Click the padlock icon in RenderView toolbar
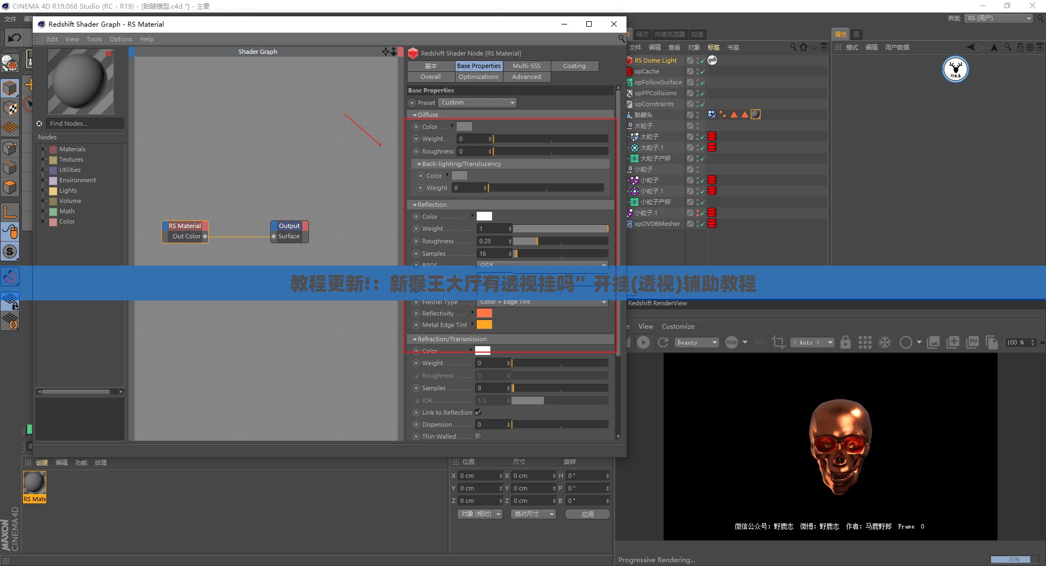 pyautogui.click(x=846, y=342)
